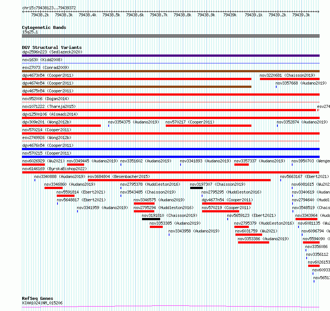
Task: Select nsv3353386 (Audano2019) label
Action: tap(263, 239)
